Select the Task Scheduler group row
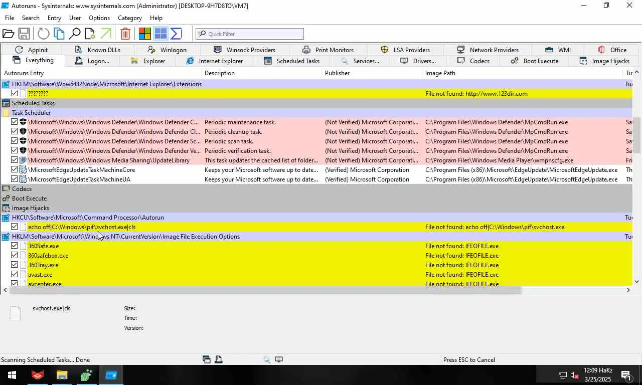 [x=316, y=112]
